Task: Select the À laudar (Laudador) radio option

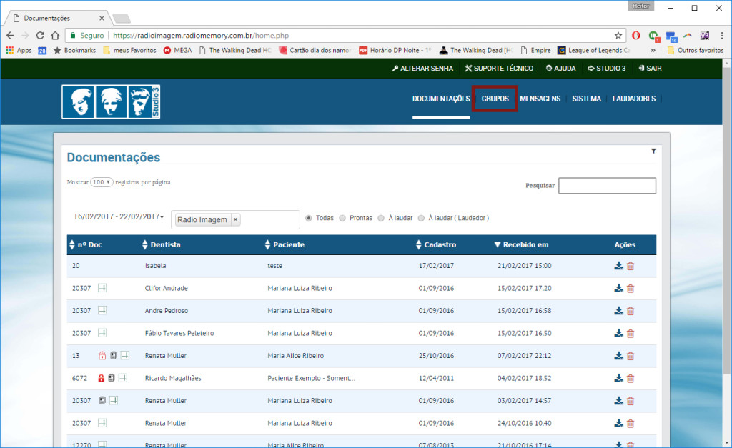Action: [421, 218]
